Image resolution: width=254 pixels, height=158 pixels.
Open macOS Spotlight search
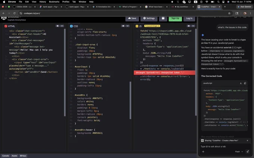pyautogui.click(x=219, y=2)
